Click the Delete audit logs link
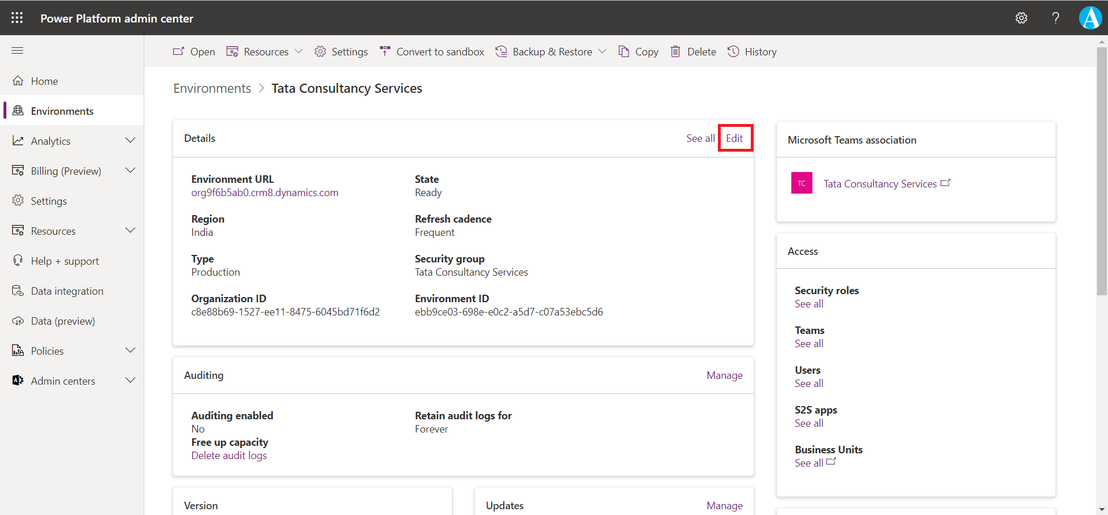This screenshot has height=515, width=1108. (x=229, y=456)
